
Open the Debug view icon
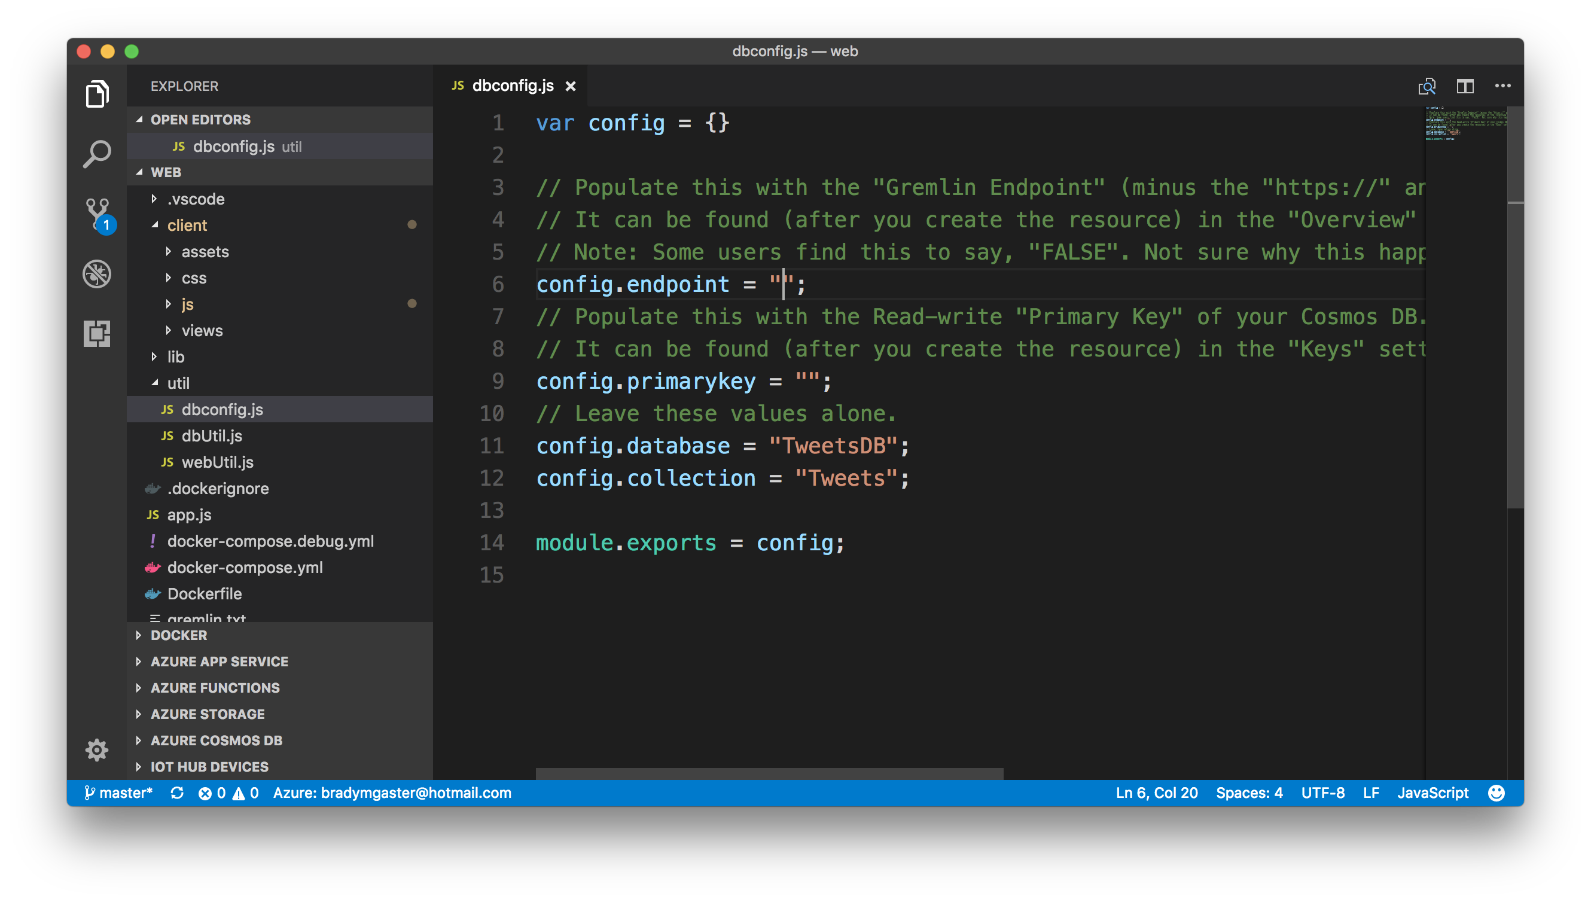[97, 274]
